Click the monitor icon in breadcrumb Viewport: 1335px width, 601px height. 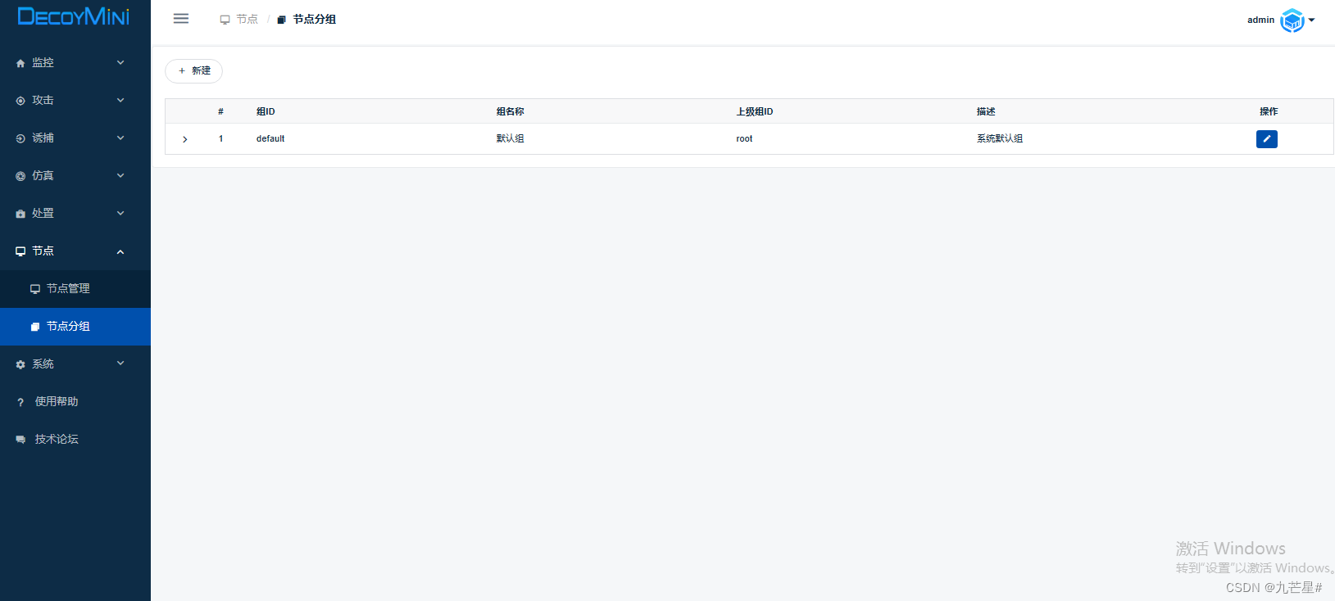tap(225, 20)
